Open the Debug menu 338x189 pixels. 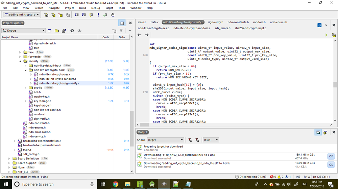(x=96, y=8)
